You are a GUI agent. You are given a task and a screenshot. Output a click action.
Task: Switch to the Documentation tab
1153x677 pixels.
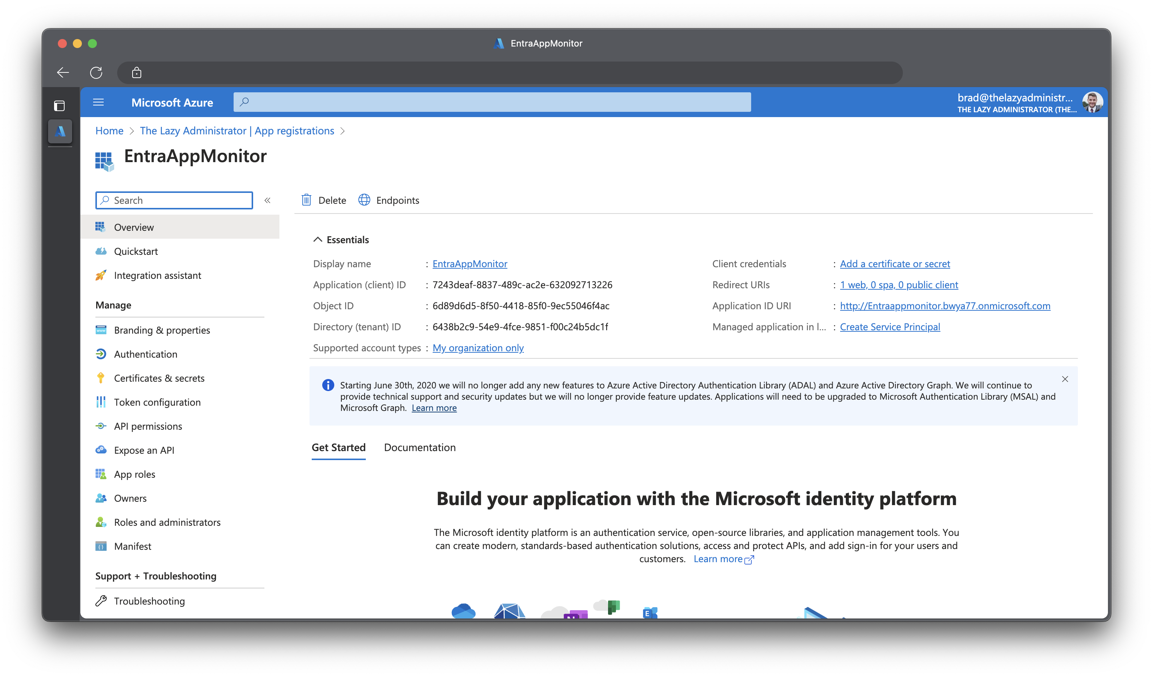(420, 448)
